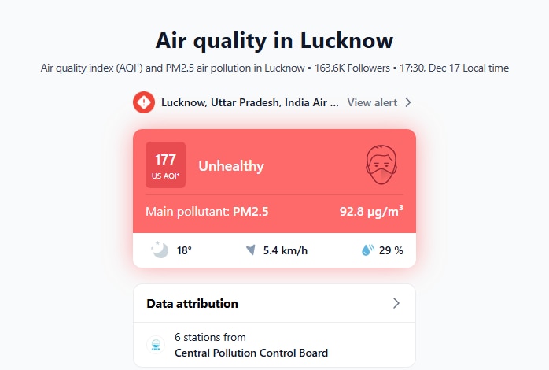Click the 29 % humidity value
549x370 pixels.
(391, 250)
